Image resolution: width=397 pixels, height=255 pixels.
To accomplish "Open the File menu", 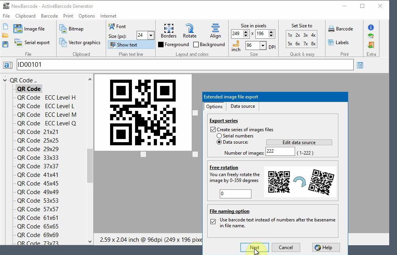I will [6, 16].
